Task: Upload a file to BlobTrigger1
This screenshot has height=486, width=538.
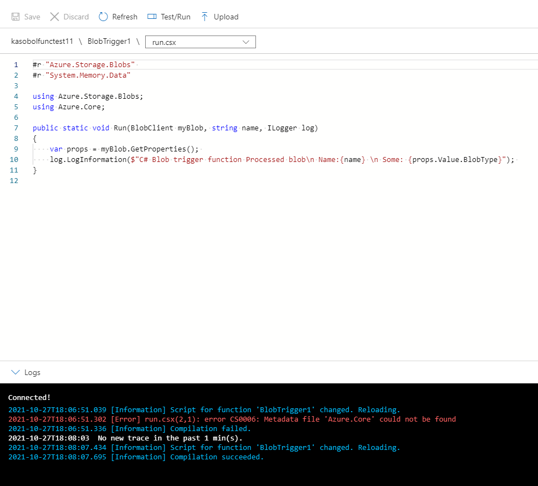Action: coord(219,17)
